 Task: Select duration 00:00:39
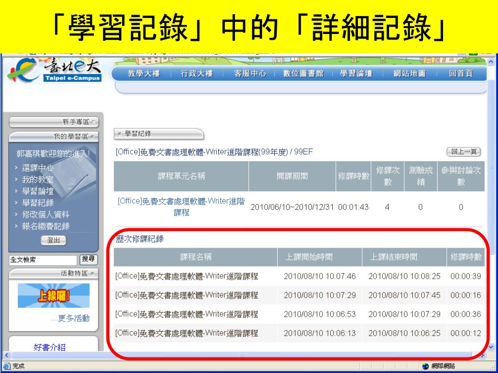[465, 276]
